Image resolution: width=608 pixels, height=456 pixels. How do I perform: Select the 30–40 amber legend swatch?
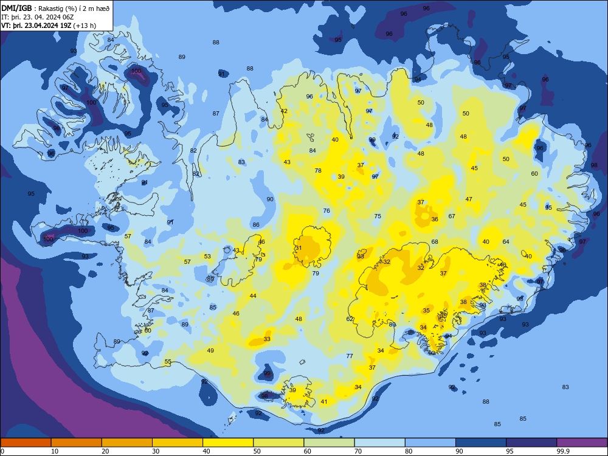(178, 443)
